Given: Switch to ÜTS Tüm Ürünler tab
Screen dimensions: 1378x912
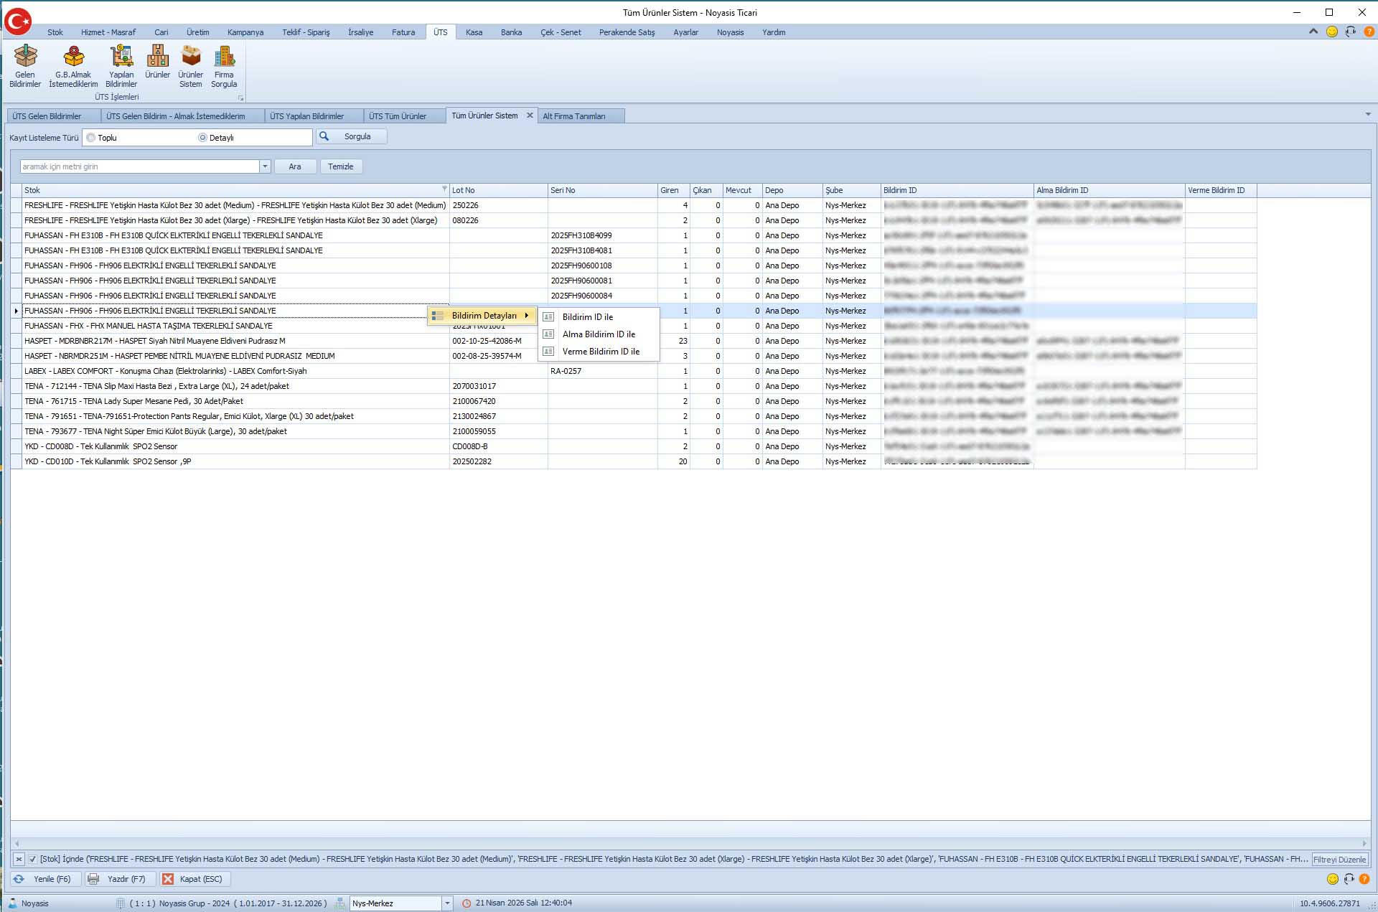Looking at the screenshot, I should [x=398, y=116].
